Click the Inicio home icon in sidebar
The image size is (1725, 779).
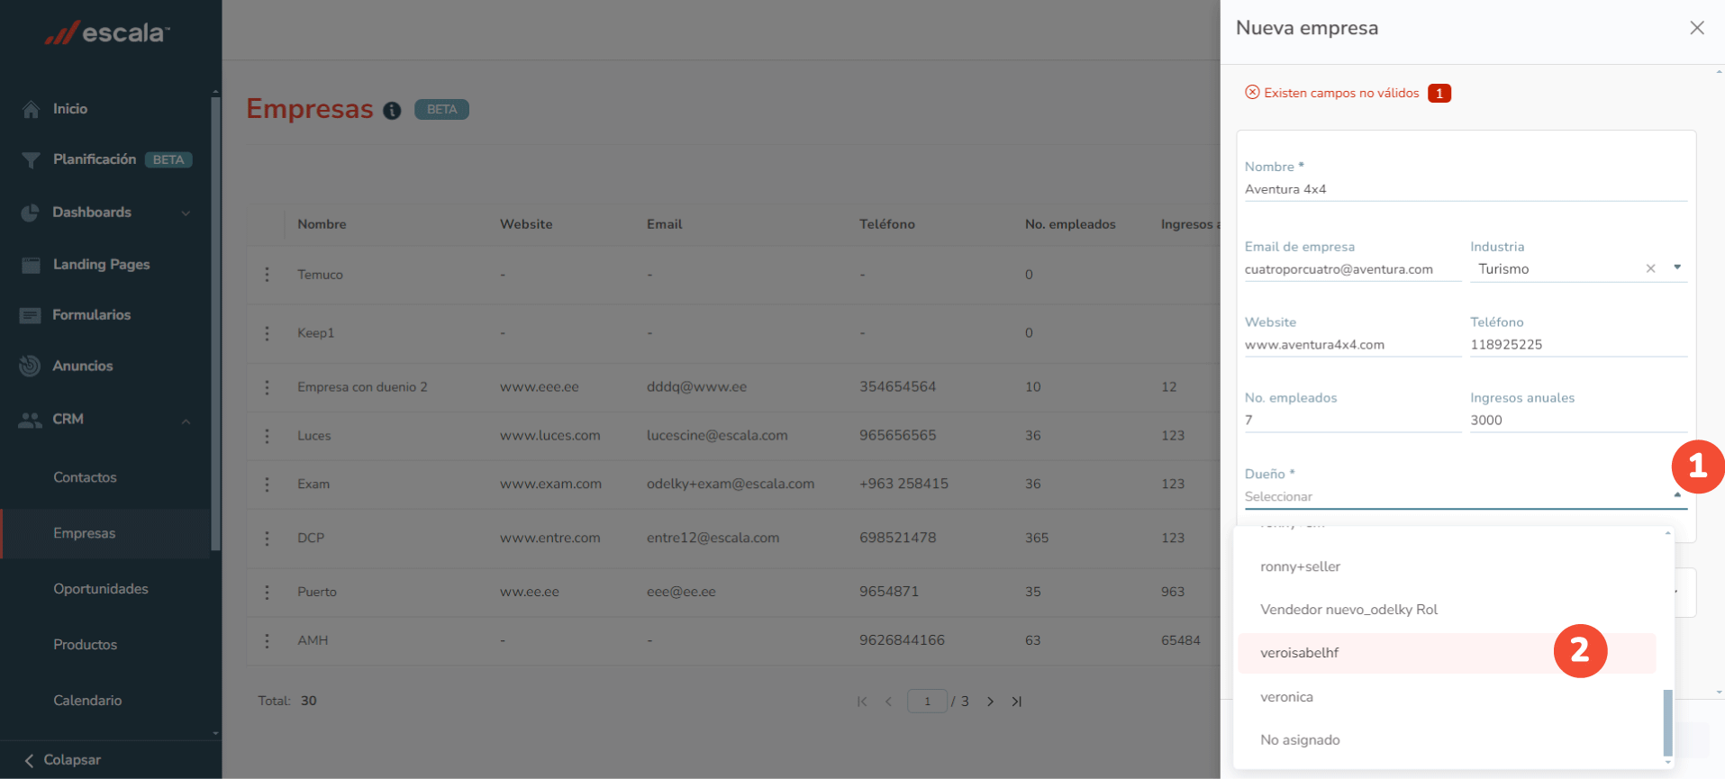[31, 109]
